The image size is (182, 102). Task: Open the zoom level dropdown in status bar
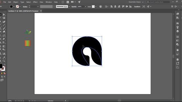coord(16,101)
